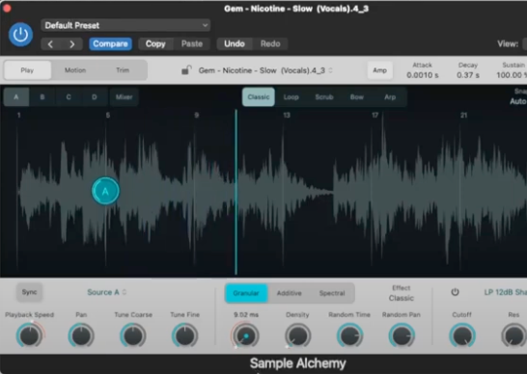Screen dimensions: 527x374
Task: Click the Random Pan knob
Action: click(402, 335)
